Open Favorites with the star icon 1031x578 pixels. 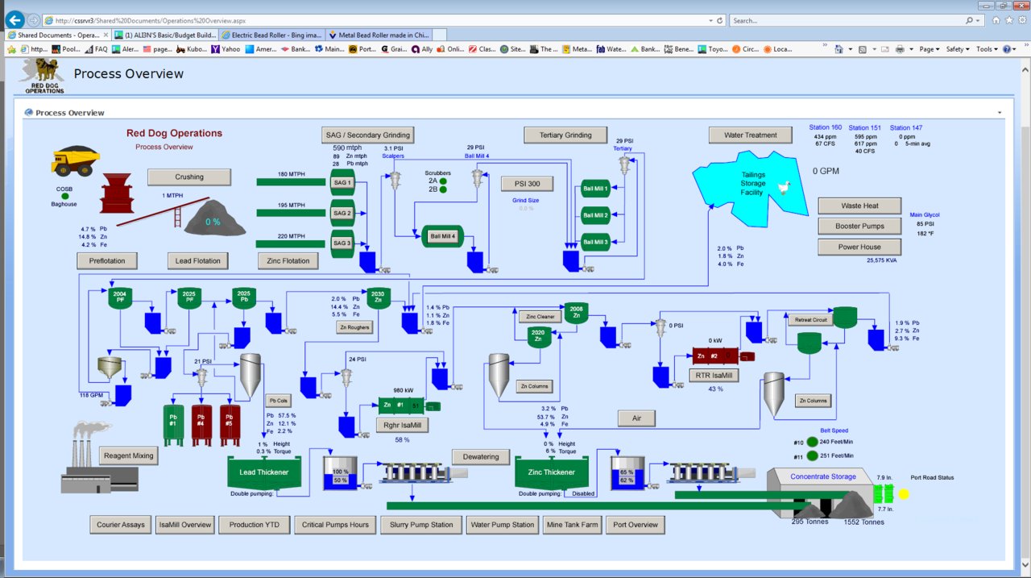click(x=1009, y=20)
